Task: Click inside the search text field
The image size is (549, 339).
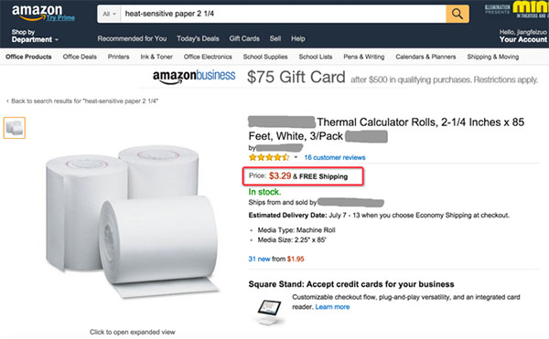Action: coord(284,14)
